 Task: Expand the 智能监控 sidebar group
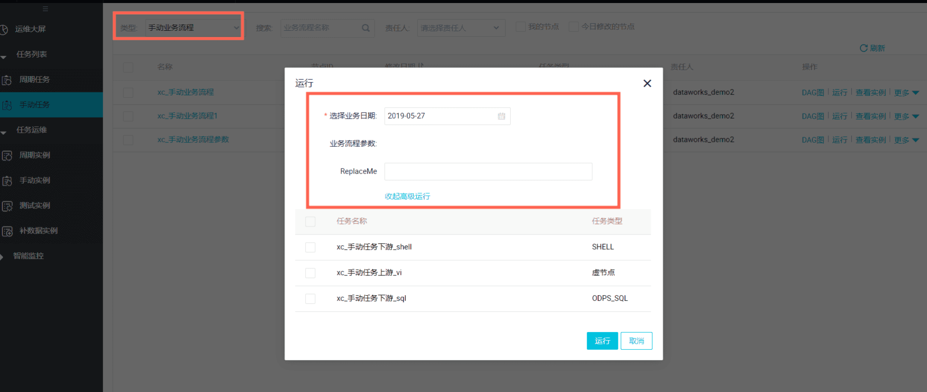[2, 257]
